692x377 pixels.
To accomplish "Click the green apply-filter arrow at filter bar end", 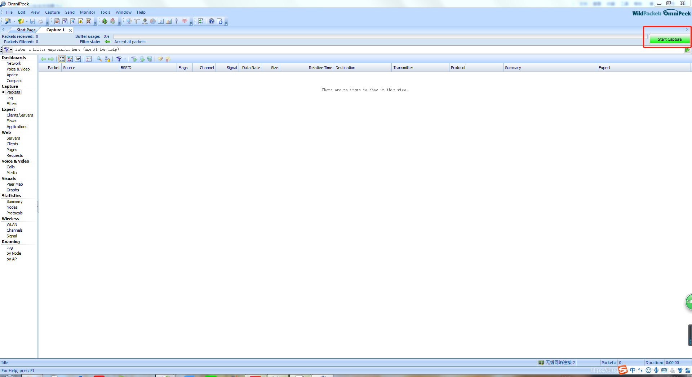I will tap(687, 50).
